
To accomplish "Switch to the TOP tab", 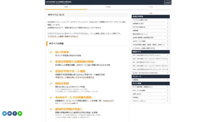I will [66, 7].
